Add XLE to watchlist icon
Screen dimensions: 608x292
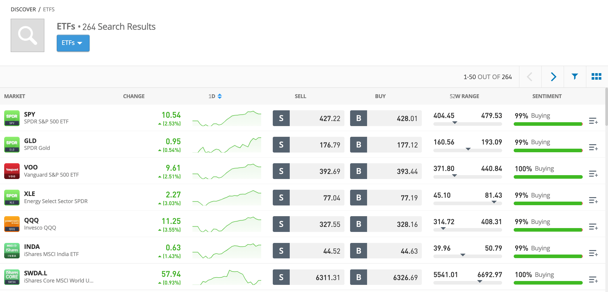[593, 200]
